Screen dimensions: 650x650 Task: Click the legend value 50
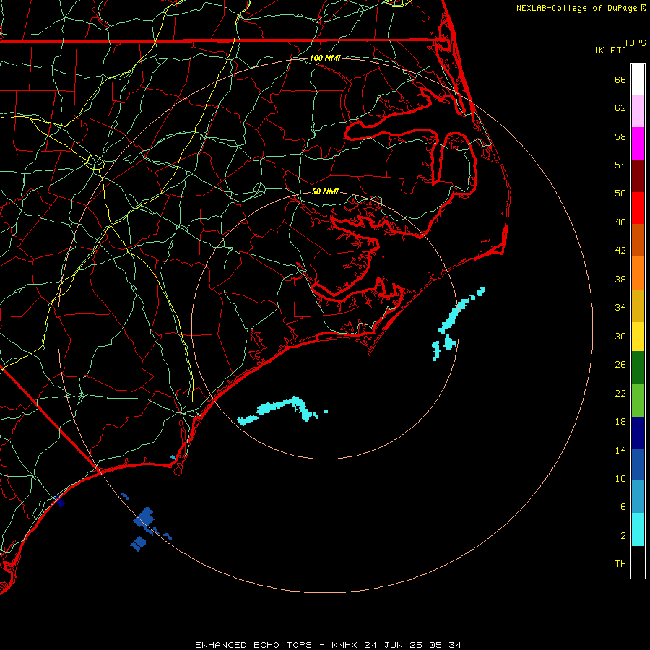(x=620, y=193)
